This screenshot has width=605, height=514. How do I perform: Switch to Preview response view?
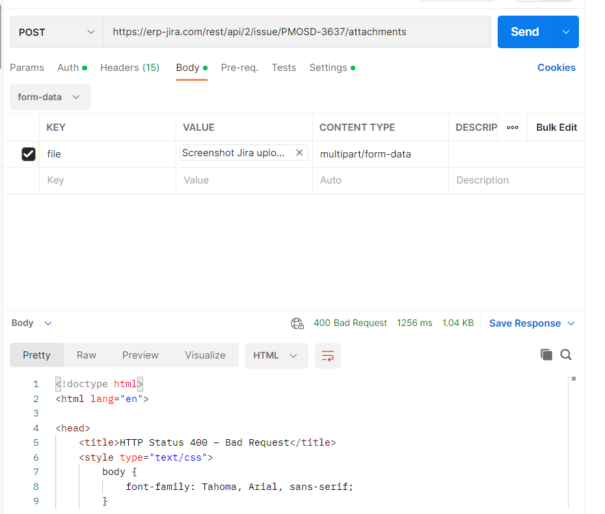141,355
